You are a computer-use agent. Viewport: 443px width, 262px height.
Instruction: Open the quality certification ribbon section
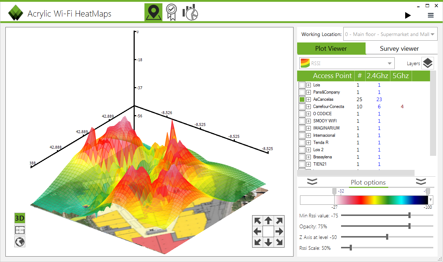pyautogui.click(x=171, y=13)
